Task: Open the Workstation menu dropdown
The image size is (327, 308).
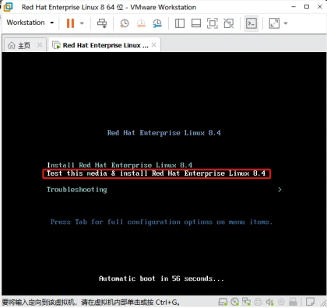Action: point(30,23)
